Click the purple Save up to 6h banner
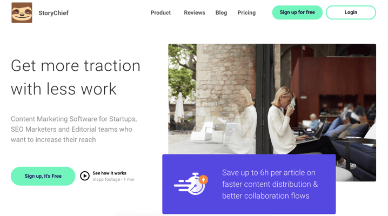The height and width of the screenshot is (216, 388). point(249,184)
